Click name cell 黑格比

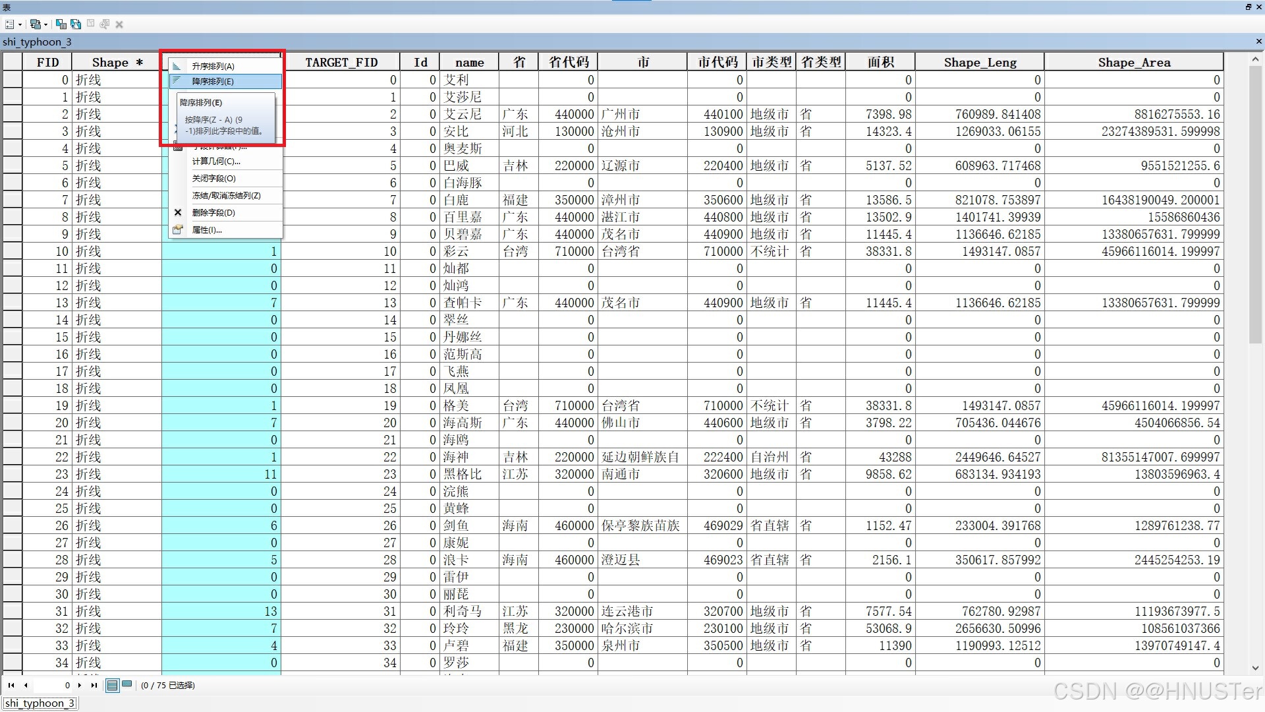469,474
